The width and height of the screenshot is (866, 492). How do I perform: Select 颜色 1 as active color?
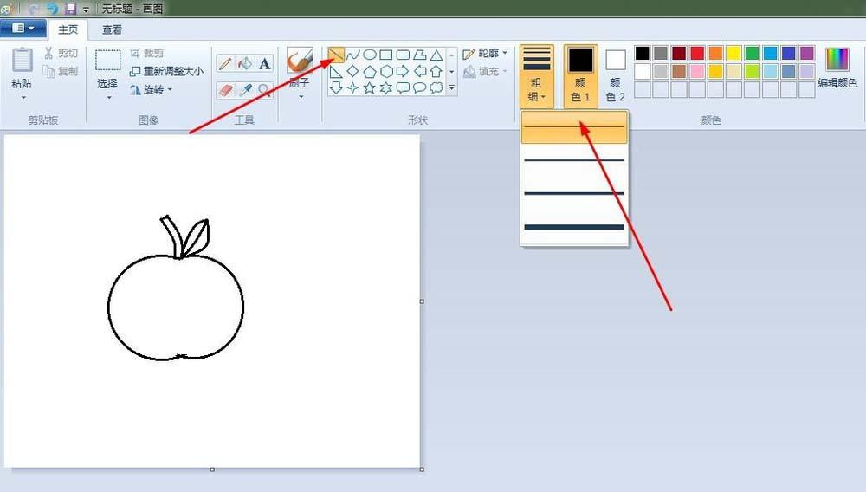(580, 75)
